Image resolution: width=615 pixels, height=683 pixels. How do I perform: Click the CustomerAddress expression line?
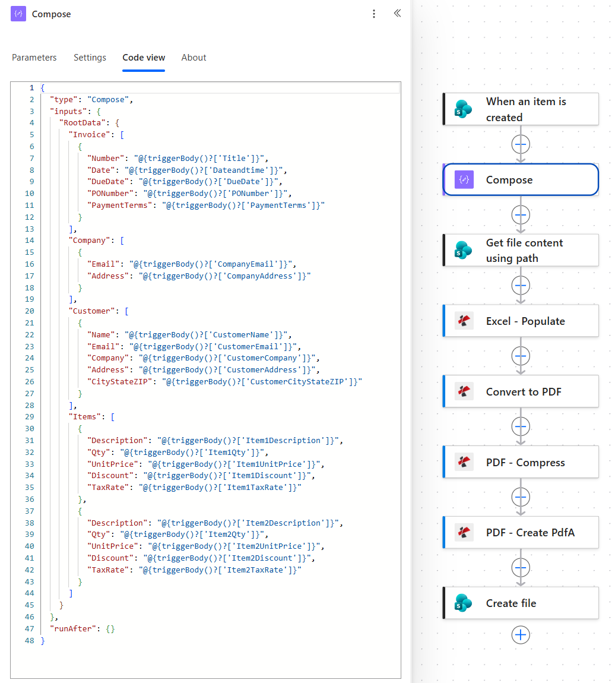(203, 369)
